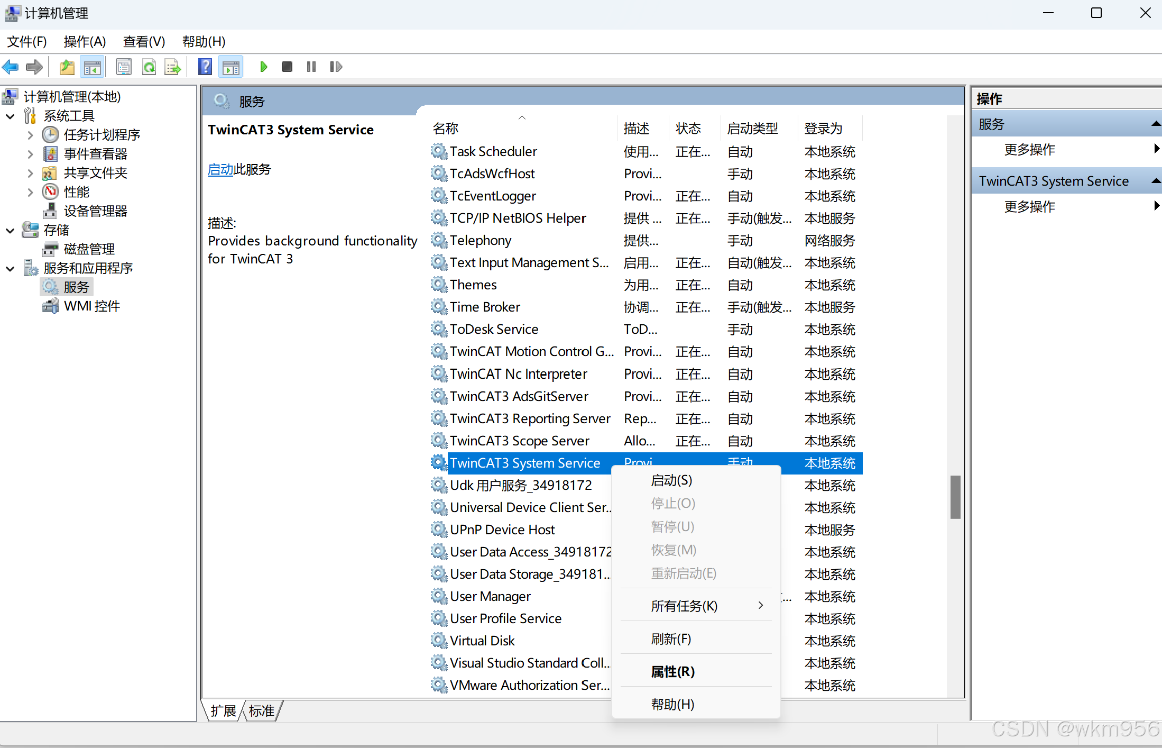
Task: Toggle the show/hide console tree icon
Action: click(x=93, y=67)
